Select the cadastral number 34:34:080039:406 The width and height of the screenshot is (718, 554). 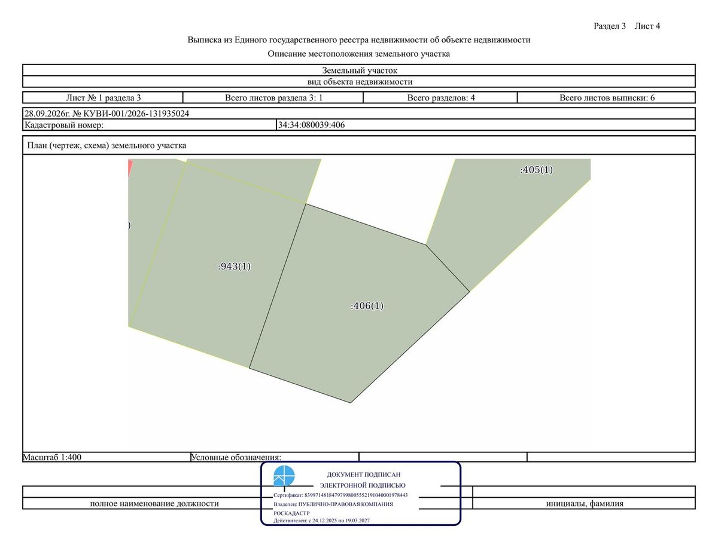click(312, 125)
